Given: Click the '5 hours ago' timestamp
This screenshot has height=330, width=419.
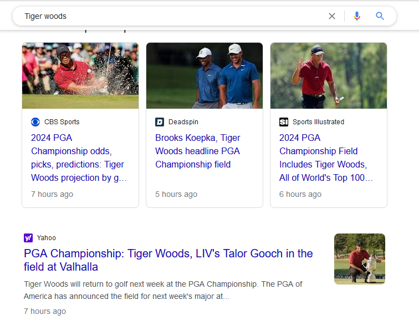Looking at the screenshot, I should [176, 194].
